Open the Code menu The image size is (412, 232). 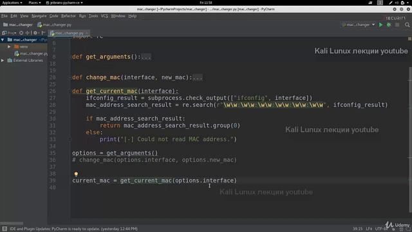(x=53, y=16)
